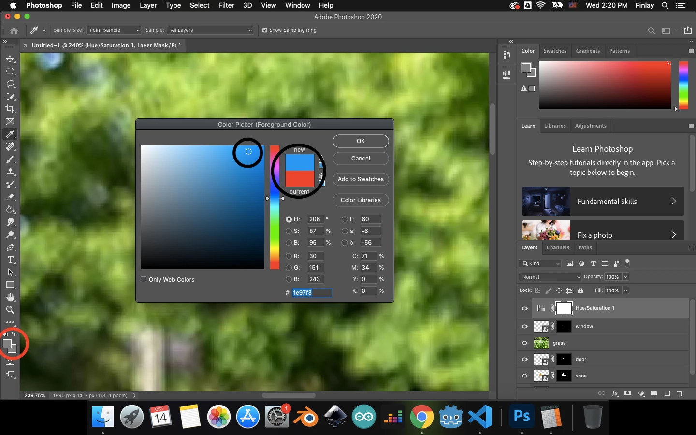Switch to the Channels tab

[x=558, y=247]
